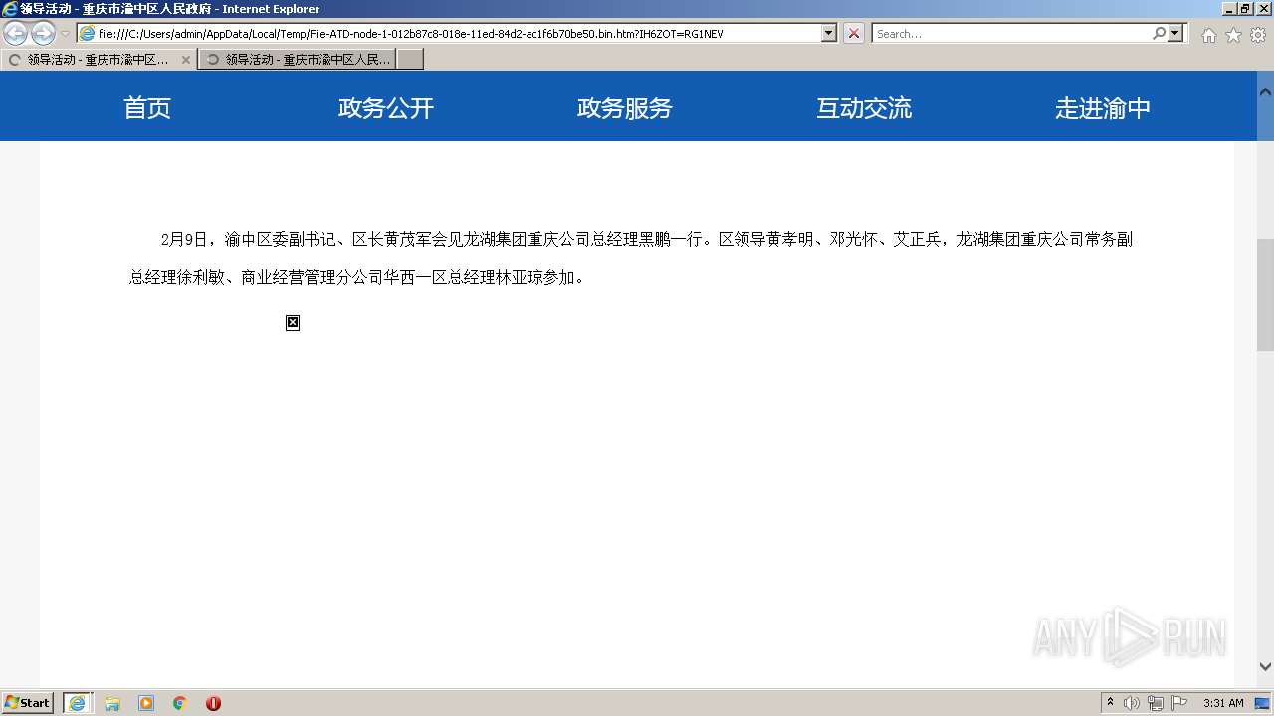
Task: Open Favorites star icon
Action: point(1233,35)
